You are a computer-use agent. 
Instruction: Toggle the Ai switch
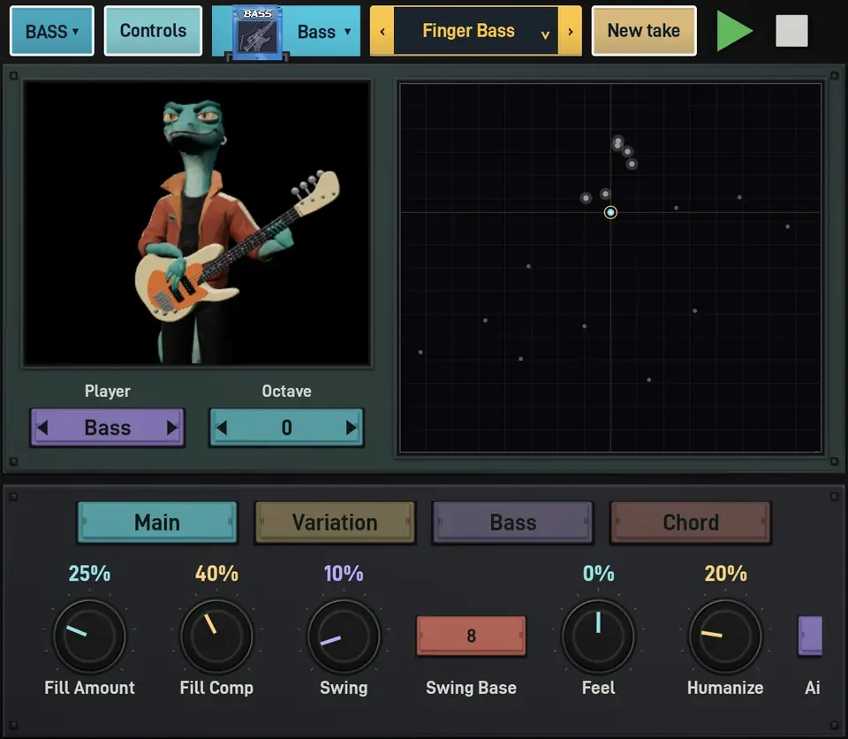pyautogui.click(x=811, y=636)
